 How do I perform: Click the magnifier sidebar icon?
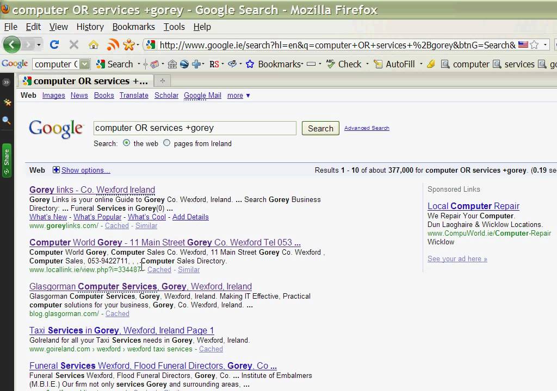(7, 121)
